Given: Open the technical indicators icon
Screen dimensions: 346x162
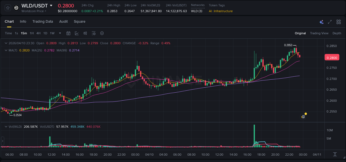Looking at the screenshot, I should point(77,33).
